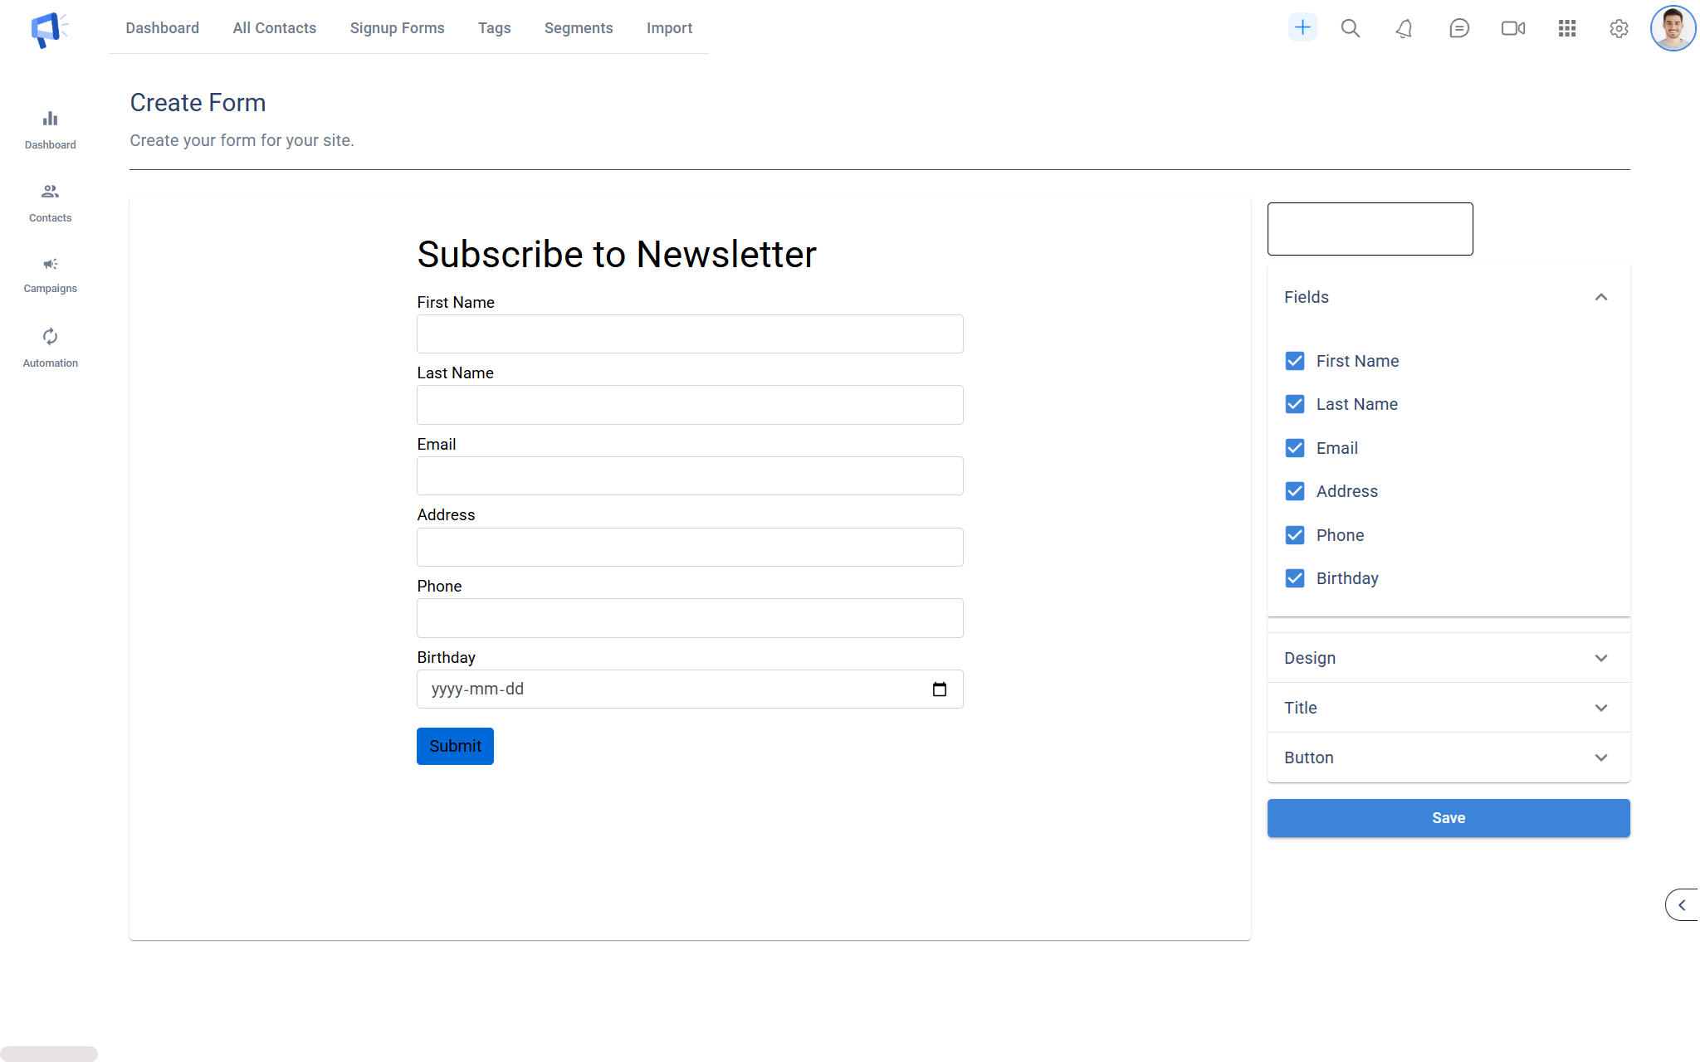
Task: Expand the Button settings section
Action: (1448, 758)
